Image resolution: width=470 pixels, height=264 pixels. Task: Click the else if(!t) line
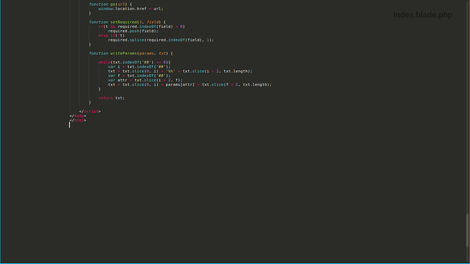112,35
